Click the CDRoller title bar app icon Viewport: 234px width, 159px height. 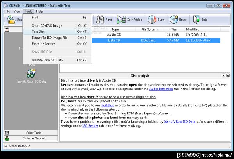point(5,5)
